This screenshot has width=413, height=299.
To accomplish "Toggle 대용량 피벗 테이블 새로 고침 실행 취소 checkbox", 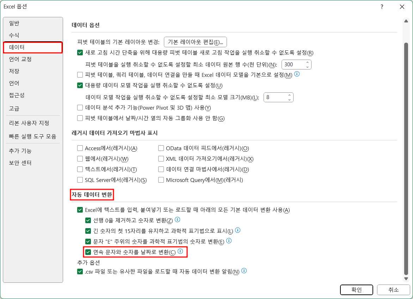I will coord(80,53).
